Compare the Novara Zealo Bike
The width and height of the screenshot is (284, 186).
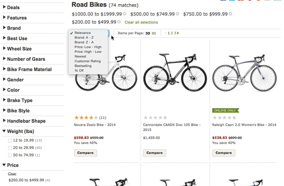85,153
